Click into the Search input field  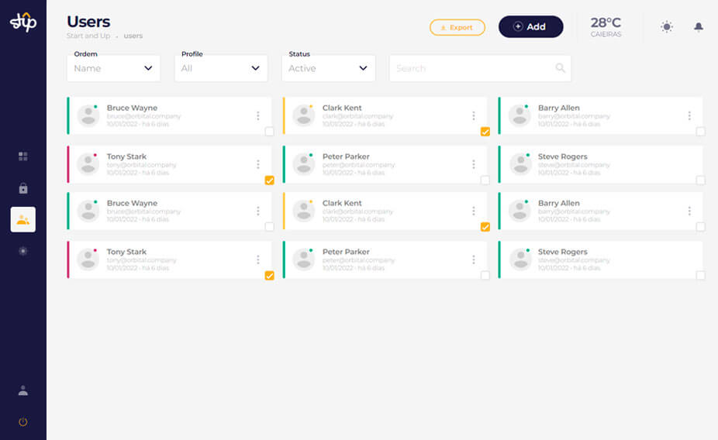[x=471, y=68]
